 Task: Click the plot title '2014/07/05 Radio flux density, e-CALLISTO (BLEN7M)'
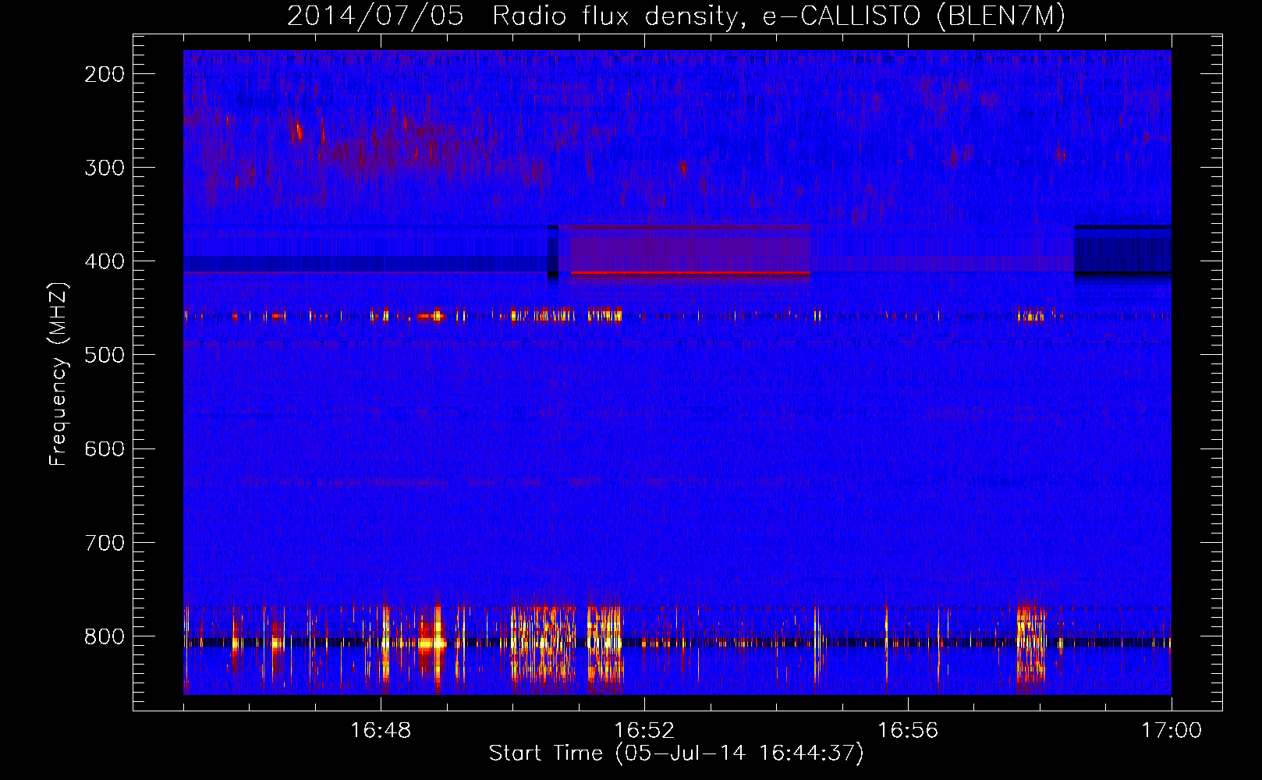675,16
